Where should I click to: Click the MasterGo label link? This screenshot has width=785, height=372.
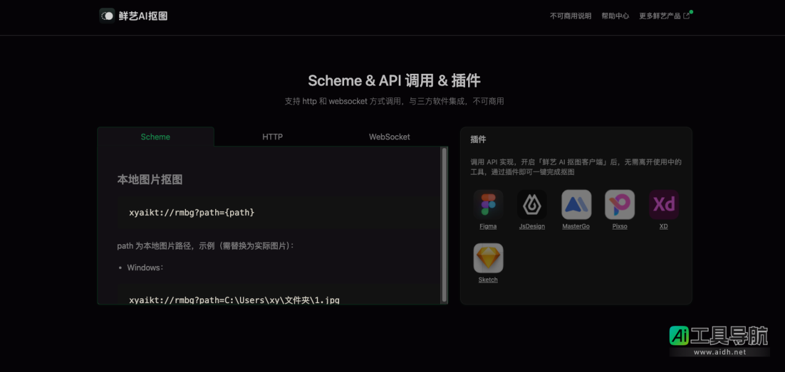point(575,226)
